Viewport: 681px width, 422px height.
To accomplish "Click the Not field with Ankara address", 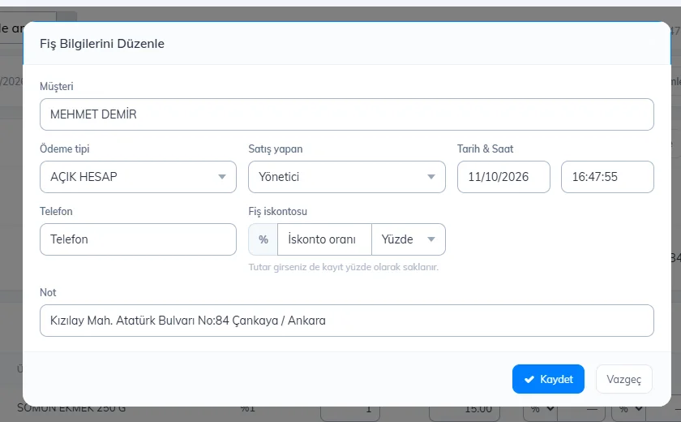I will 347,321.
